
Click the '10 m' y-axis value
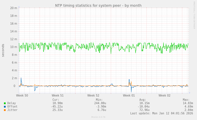pyautogui.click(x=14, y=47)
